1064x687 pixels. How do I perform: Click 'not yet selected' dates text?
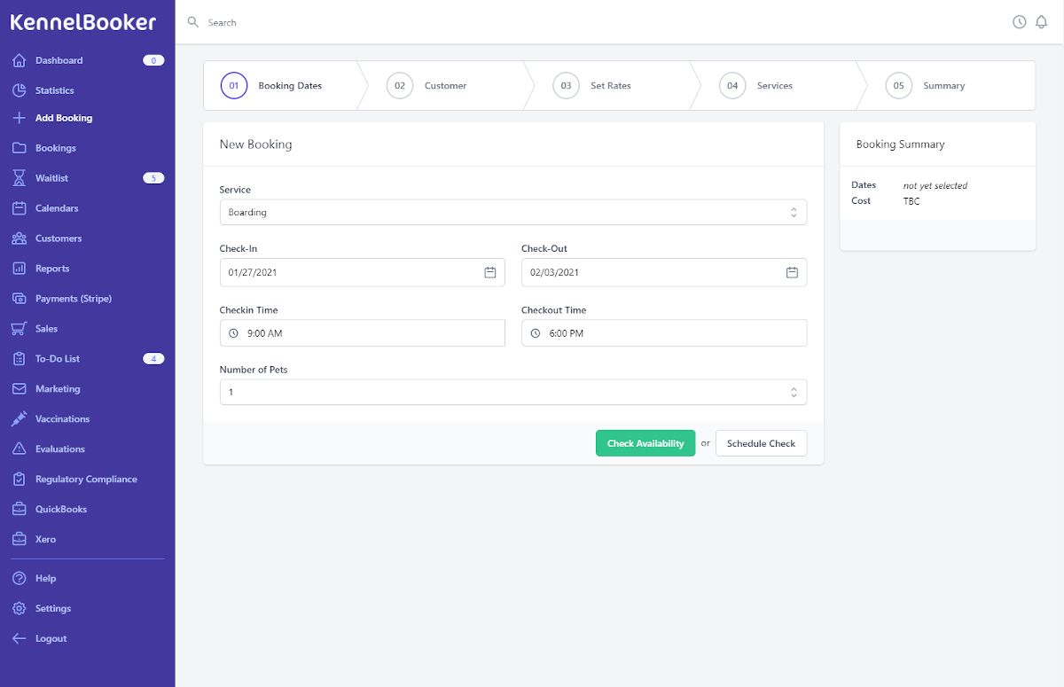[935, 186]
